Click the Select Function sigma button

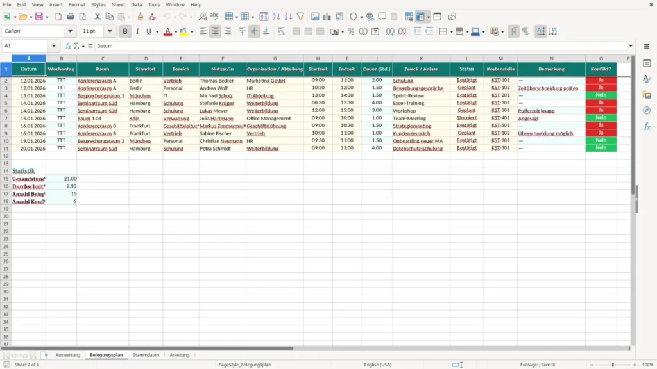click(x=76, y=46)
